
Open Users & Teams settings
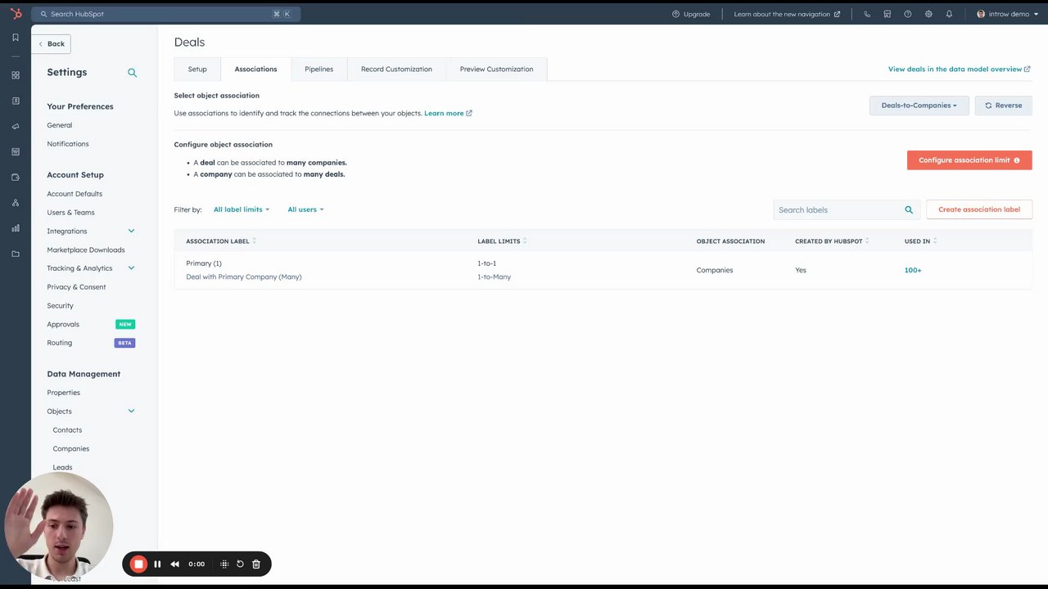point(70,213)
